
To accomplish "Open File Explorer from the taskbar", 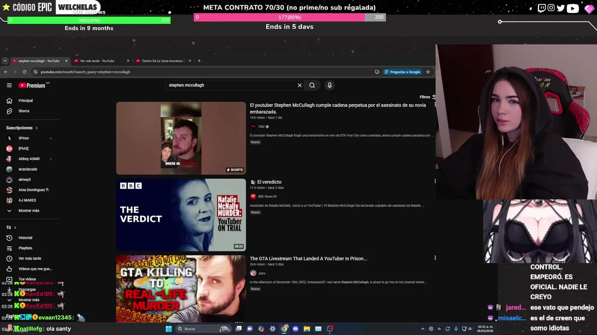I will (x=306, y=328).
